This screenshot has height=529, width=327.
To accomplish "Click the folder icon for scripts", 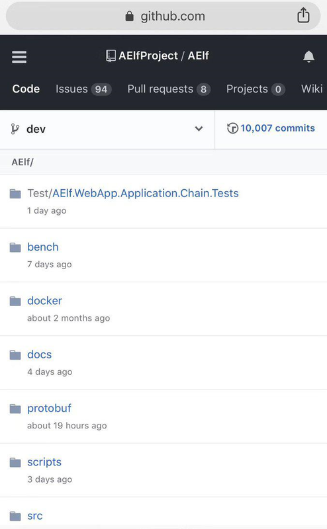I will (15, 462).
